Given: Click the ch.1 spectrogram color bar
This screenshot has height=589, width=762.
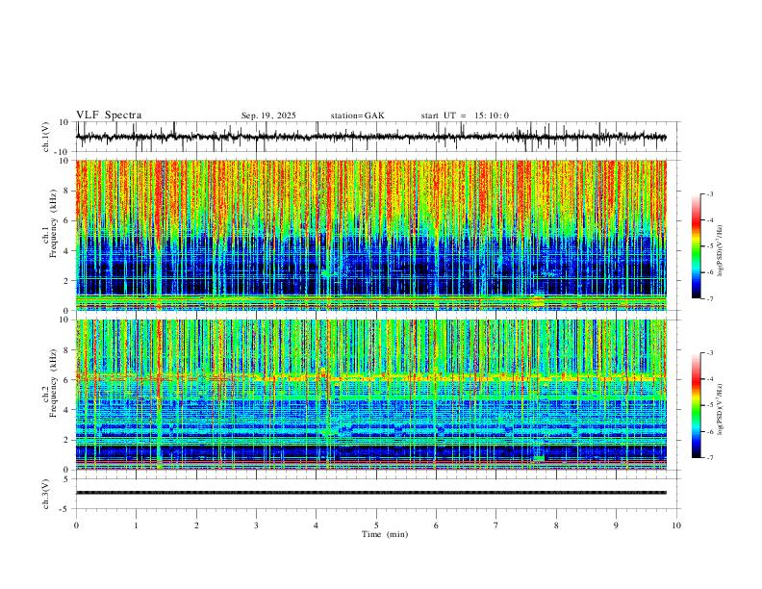Looking at the screenshot, I should (x=696, y=245).
